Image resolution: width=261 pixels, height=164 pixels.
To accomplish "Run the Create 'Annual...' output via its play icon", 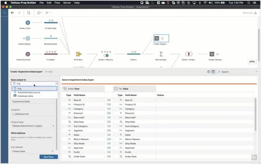I will tap(218, 54).
